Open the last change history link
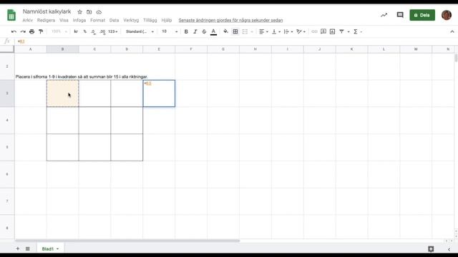The image size is (458, 257). [230, 20]
